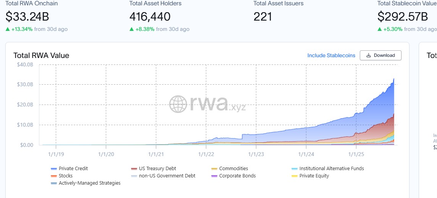Click the $33.24B Total RWA Onchain value

pos(27,17)
